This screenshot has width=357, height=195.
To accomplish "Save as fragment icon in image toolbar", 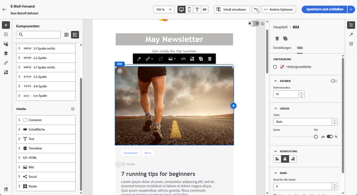I will [x=192, y=58].
